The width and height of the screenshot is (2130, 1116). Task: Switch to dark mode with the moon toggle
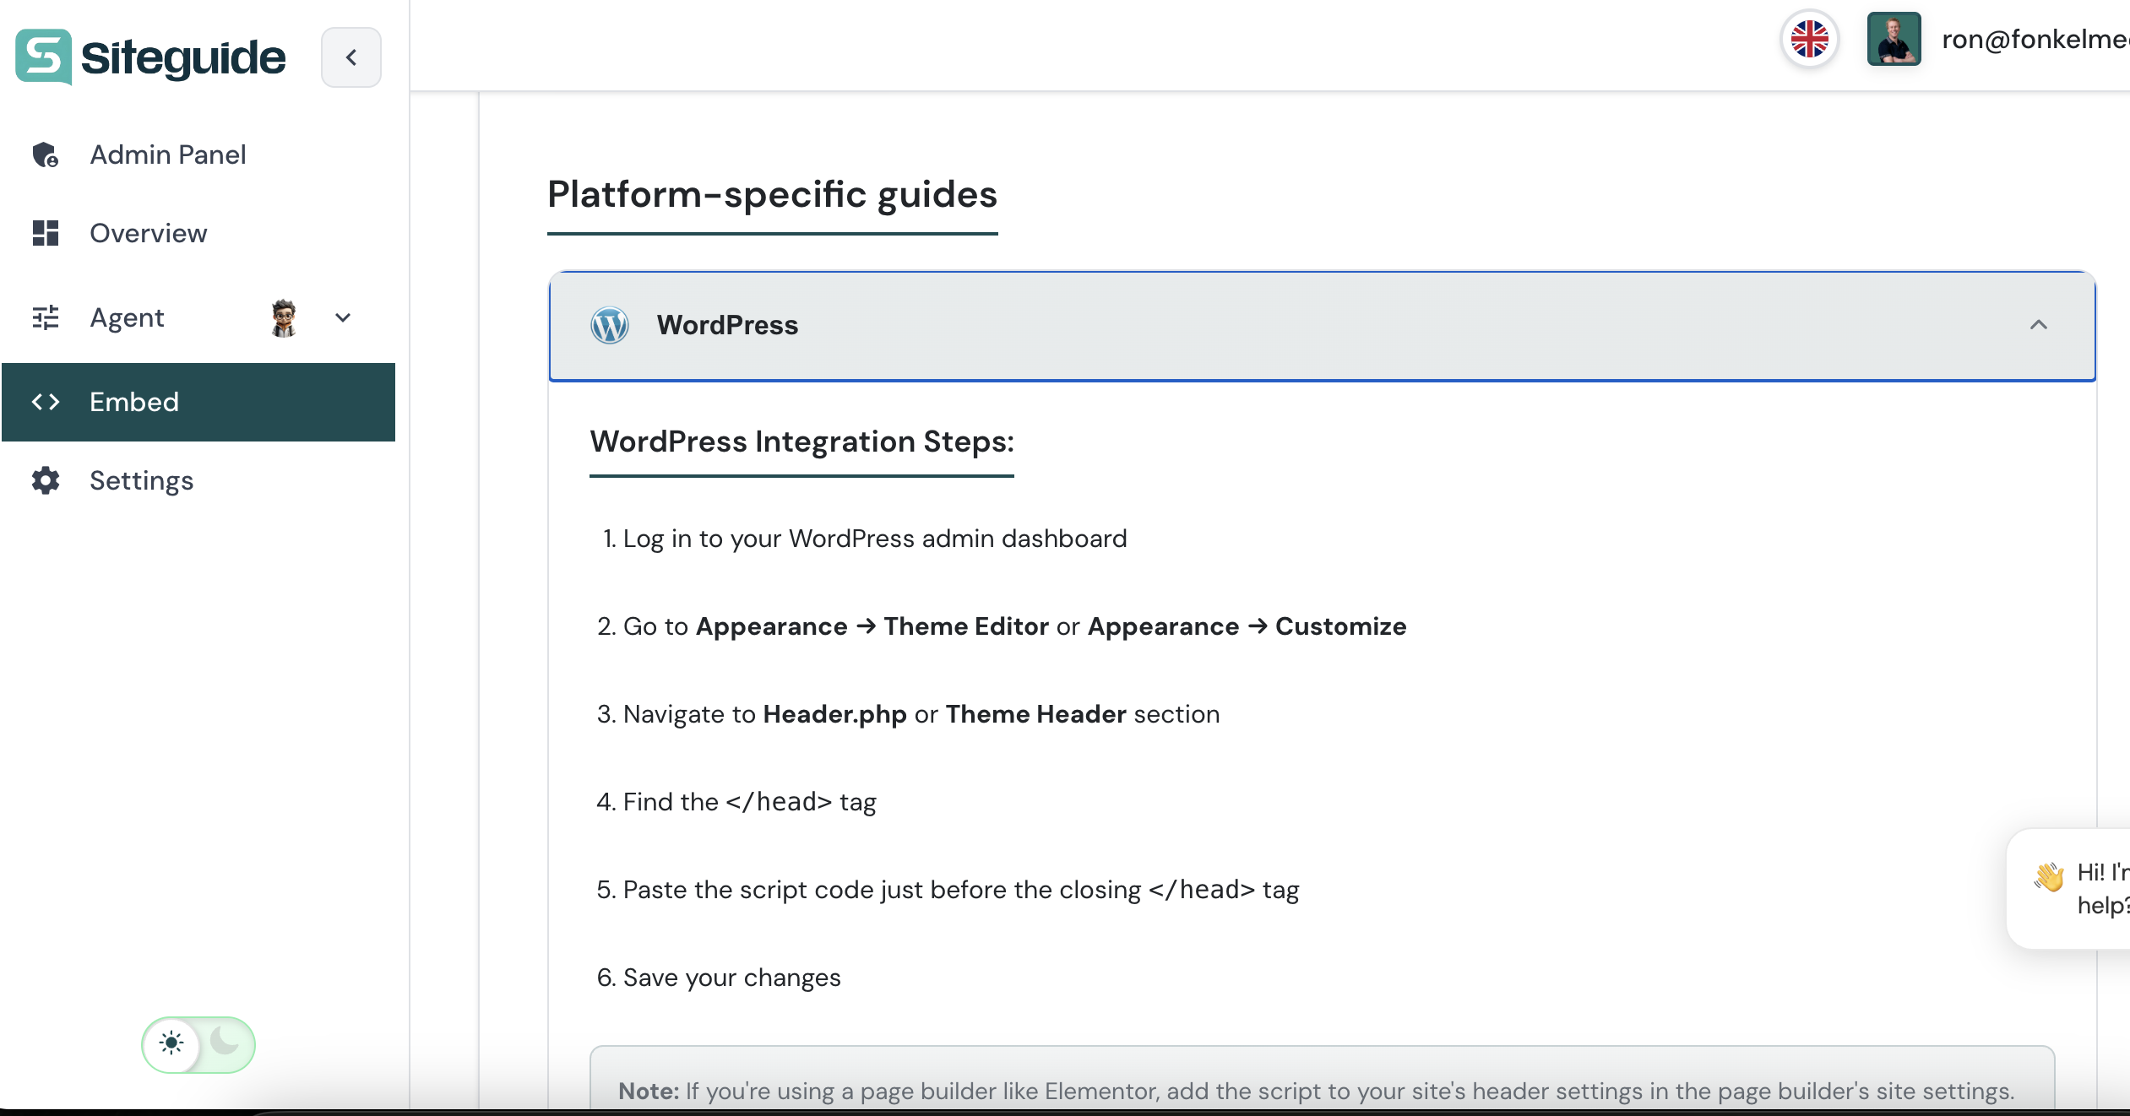click(223, 1045)
